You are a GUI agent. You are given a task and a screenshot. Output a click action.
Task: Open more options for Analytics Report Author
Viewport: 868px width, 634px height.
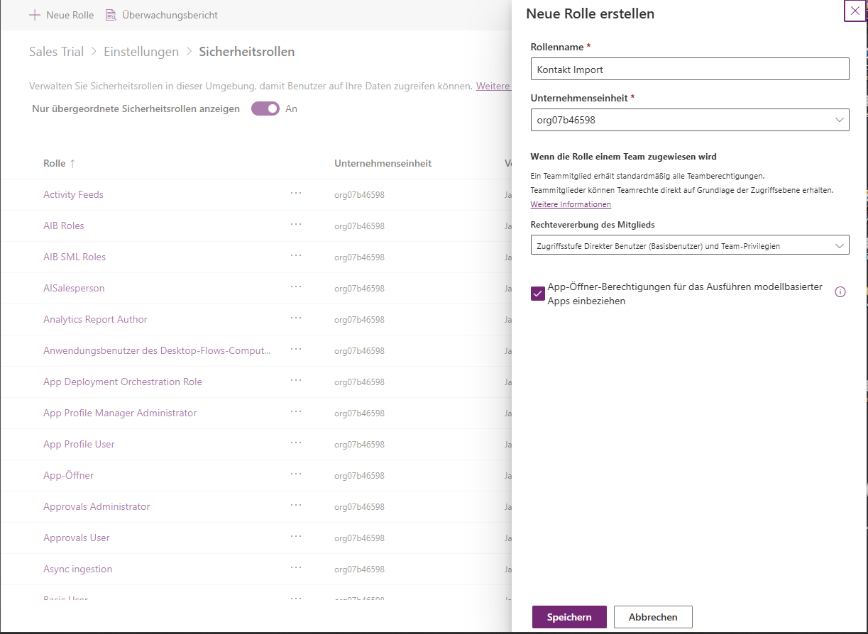tap(296, 318)
